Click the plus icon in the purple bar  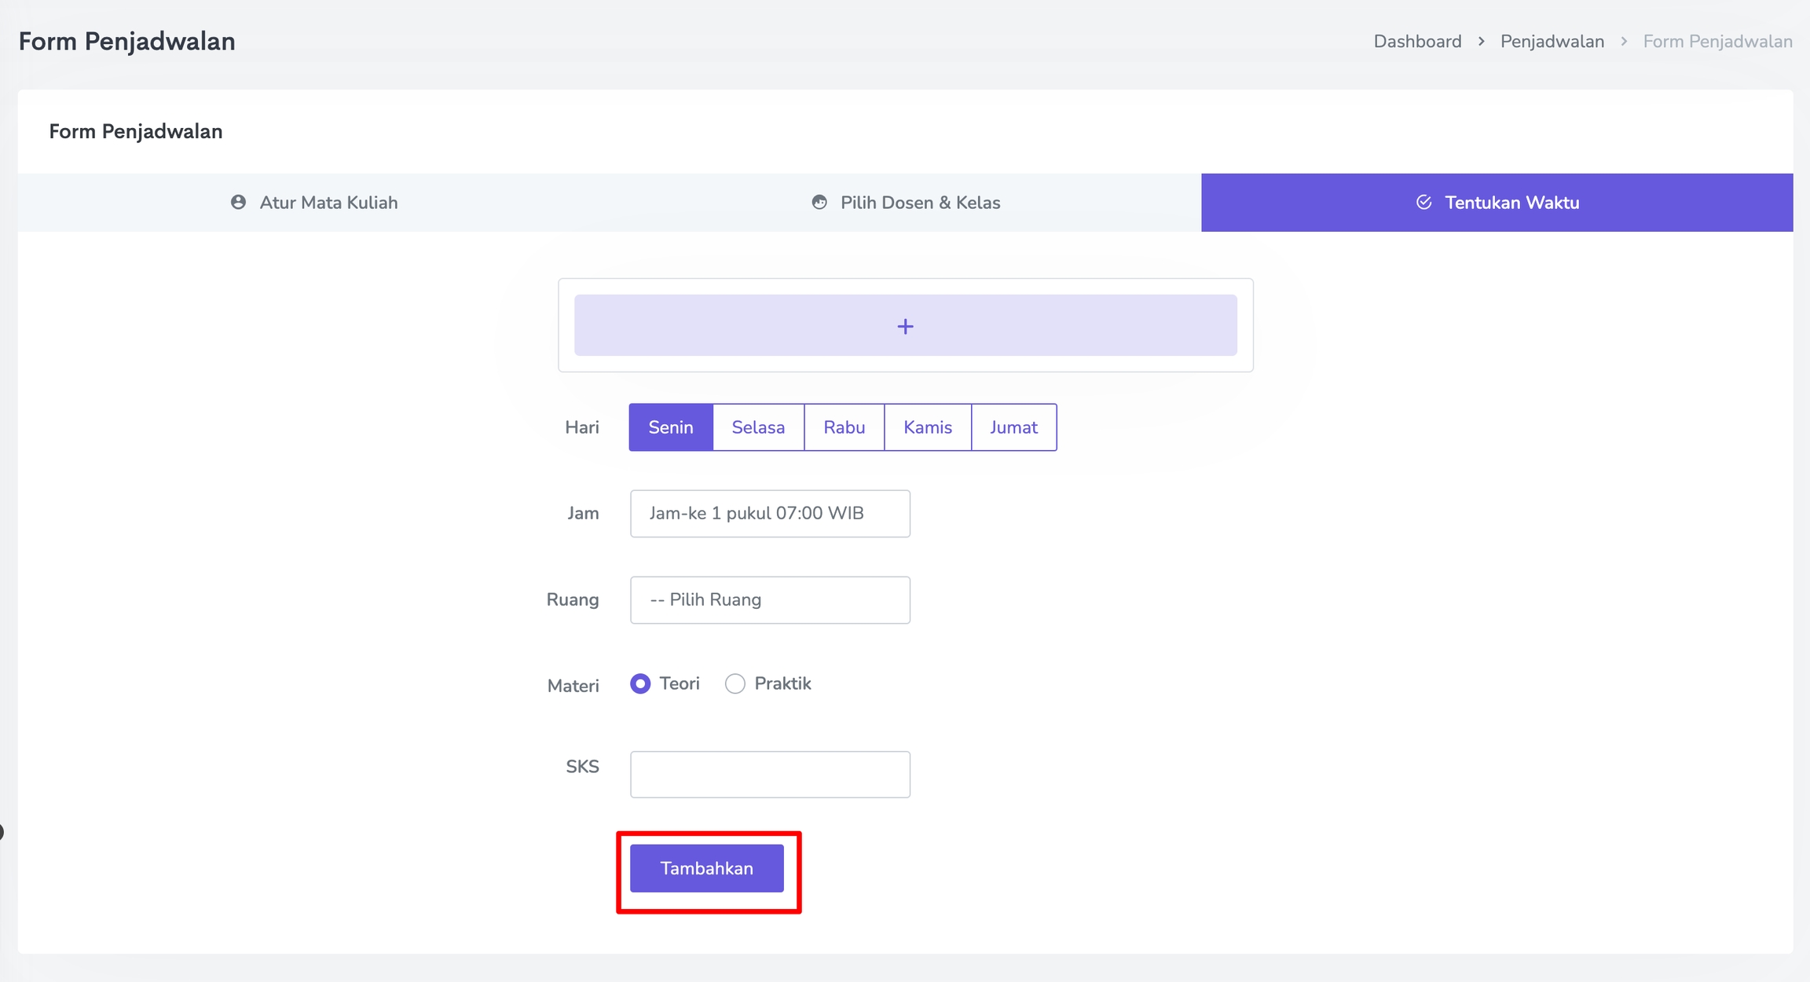coord(905,326)
